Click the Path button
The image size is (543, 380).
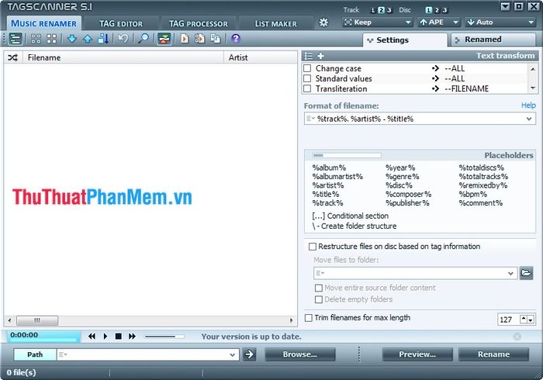[35, 354]
